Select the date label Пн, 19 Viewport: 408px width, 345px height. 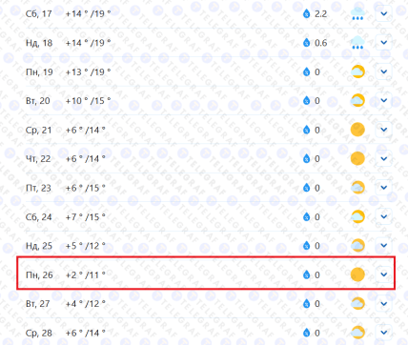tap(39, 72)
